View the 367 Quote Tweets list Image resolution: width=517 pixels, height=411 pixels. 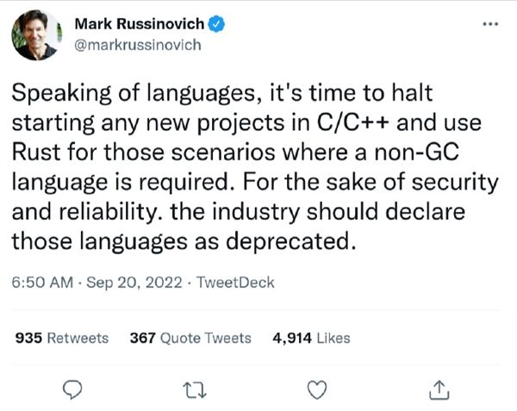[190, 338]
